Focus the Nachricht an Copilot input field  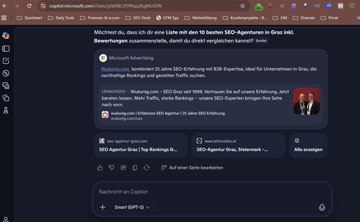[212, 192]
